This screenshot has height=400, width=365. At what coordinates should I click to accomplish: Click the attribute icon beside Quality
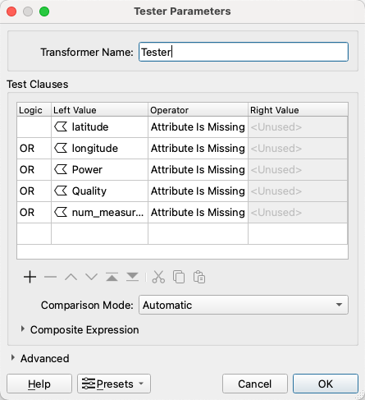(x=61, y=191)
